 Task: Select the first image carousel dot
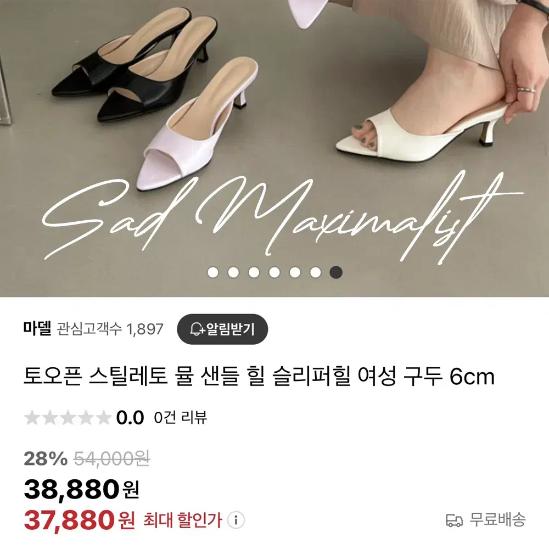pyautogui.click(x=213, y=272)
